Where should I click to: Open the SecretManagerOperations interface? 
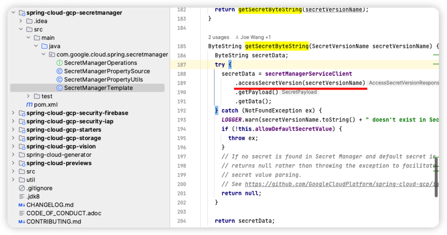click(x=101, y=63)
